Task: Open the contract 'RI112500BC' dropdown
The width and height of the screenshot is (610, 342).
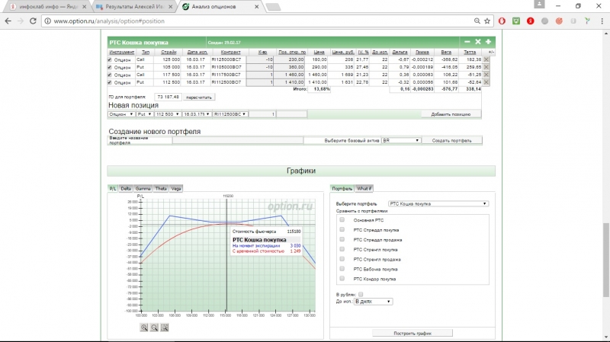Action: (230, 114)
